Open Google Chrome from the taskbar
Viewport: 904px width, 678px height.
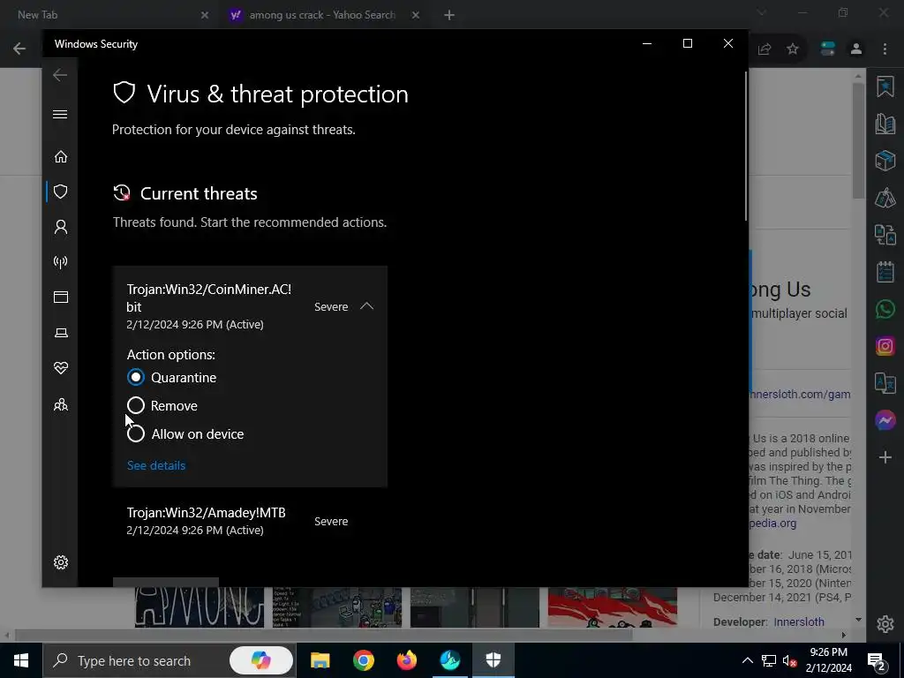click(x=363, y=660)
